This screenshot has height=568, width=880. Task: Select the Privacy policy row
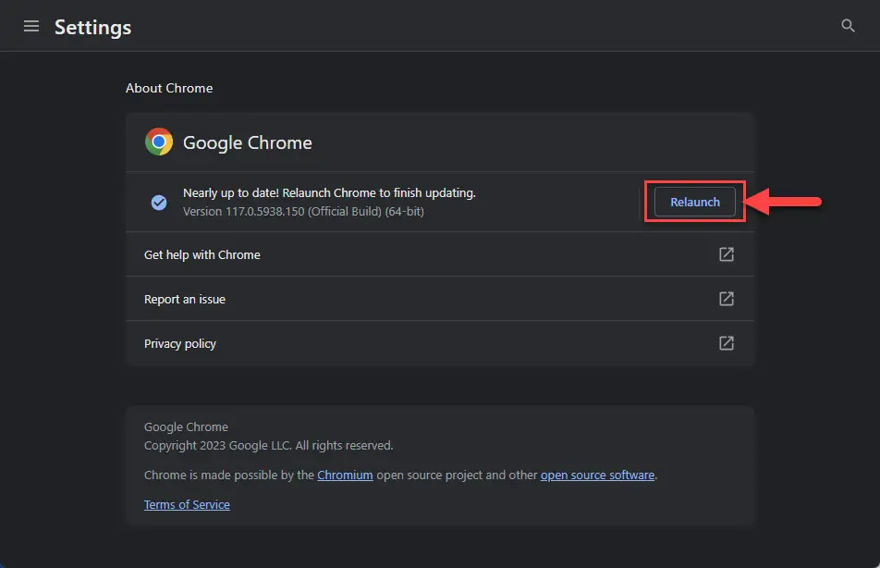(440, 343)
